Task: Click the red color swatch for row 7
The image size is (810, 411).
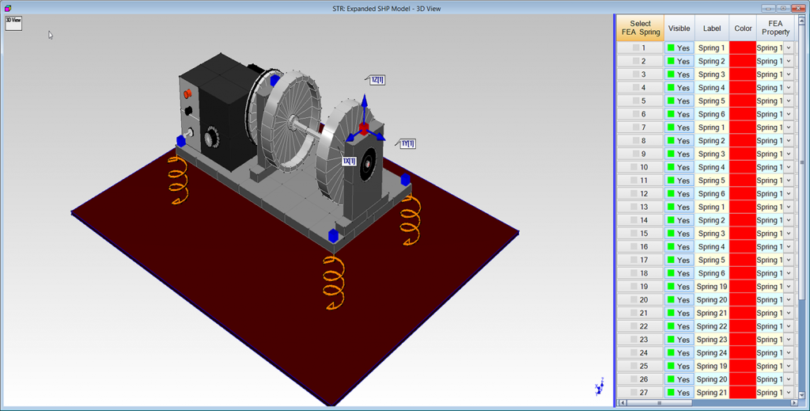Action: [x=742, y=127]
